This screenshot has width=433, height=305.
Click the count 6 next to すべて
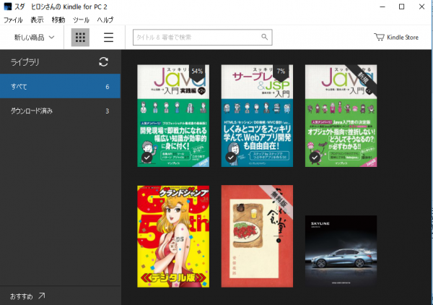[x=108, y=87]
